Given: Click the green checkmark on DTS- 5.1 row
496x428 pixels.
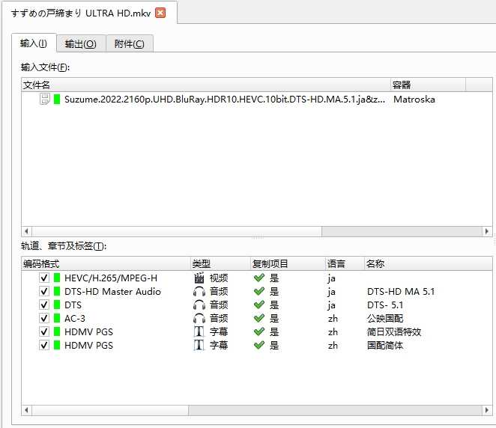Looking at the screenshot, I should (x=259, y=305).
